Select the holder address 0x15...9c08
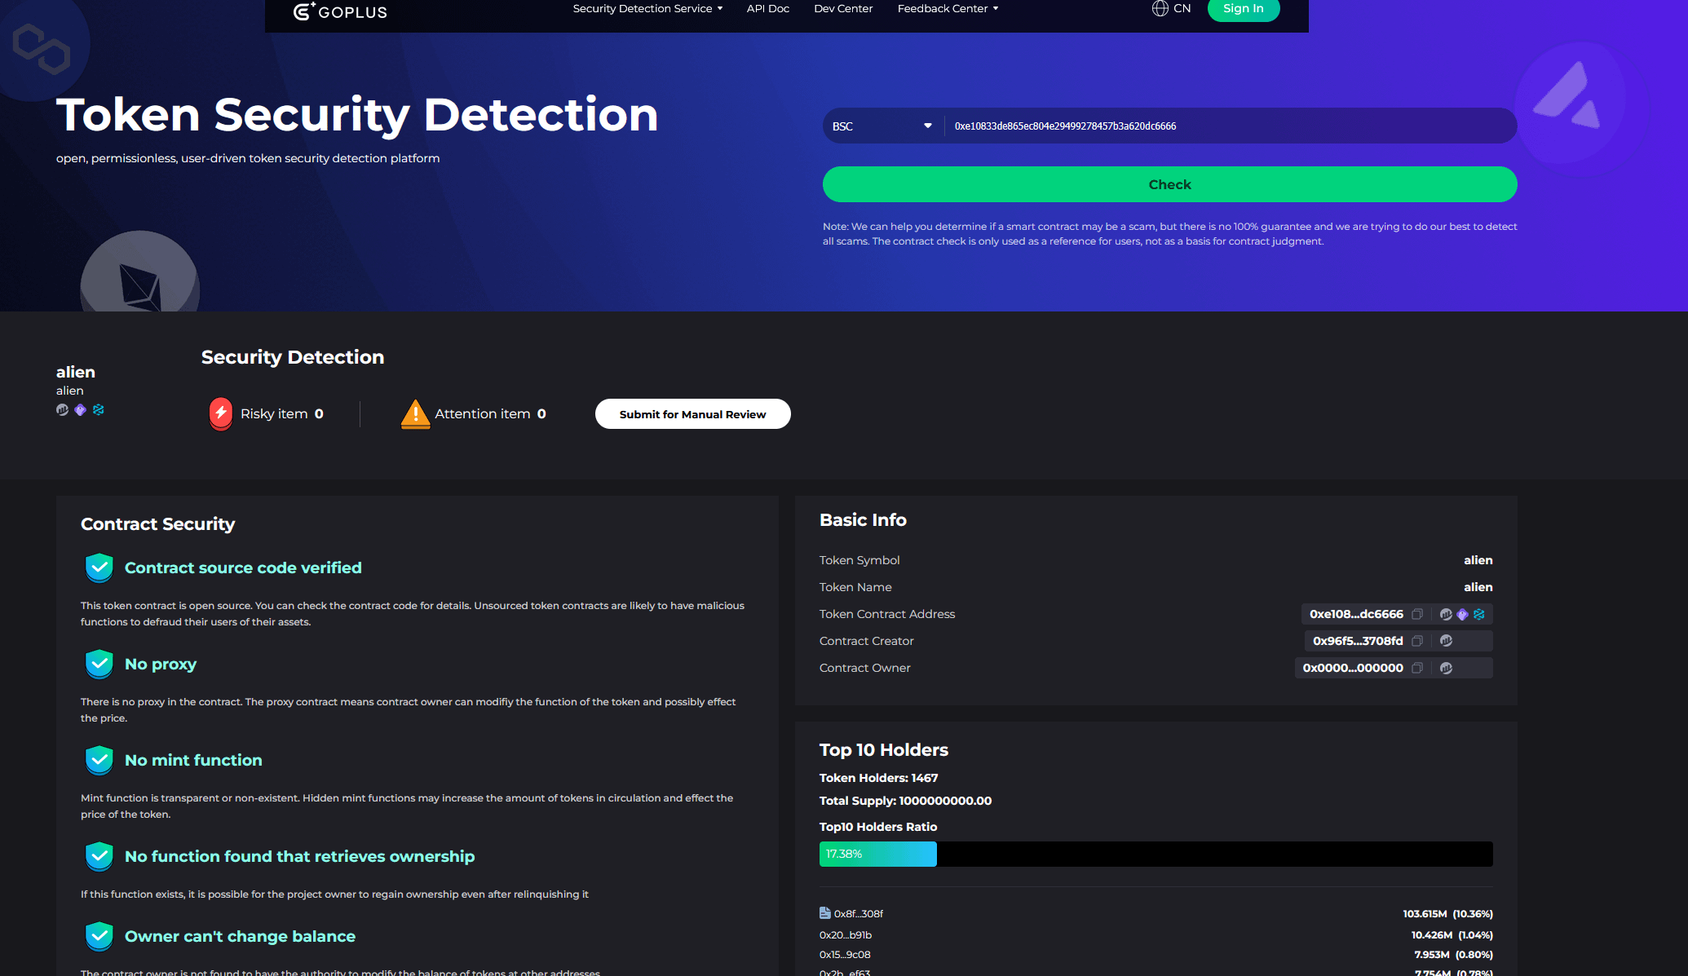1688x976 pixels. [845, 955]
